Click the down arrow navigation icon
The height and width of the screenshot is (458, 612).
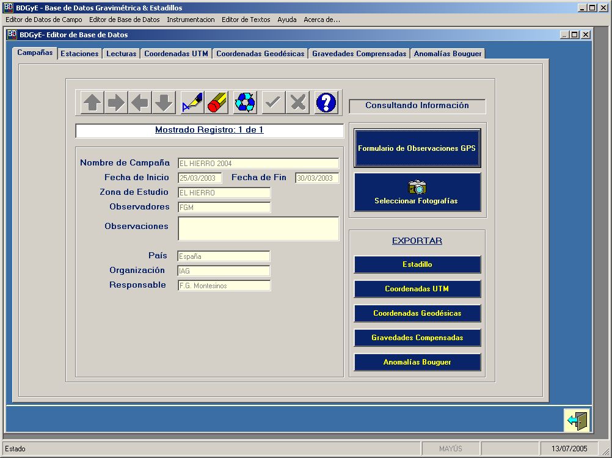click(x=164, y=103)
